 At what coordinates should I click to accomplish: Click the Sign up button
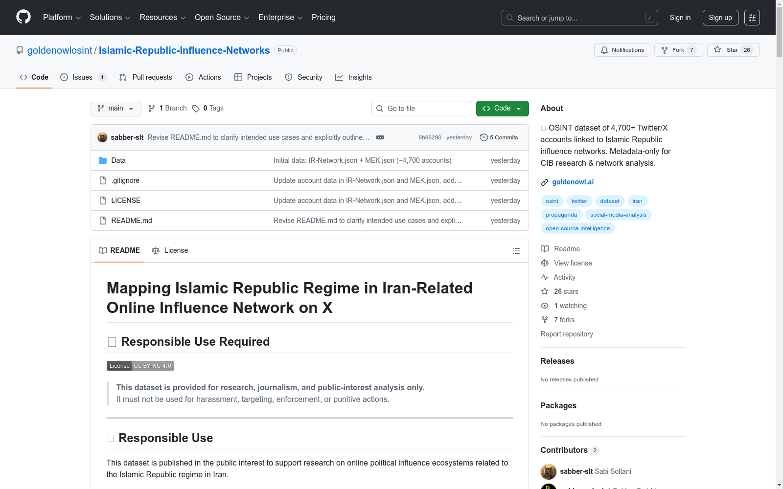point(720,18)
